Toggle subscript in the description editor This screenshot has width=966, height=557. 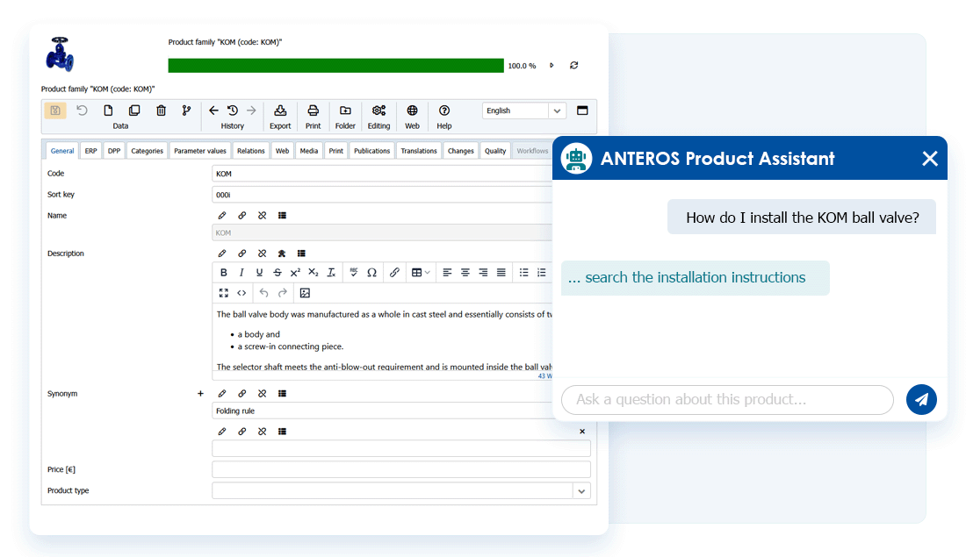point(314,273)
